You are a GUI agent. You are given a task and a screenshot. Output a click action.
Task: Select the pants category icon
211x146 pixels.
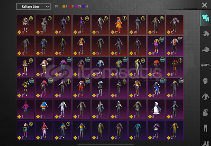tap(205, 128)
